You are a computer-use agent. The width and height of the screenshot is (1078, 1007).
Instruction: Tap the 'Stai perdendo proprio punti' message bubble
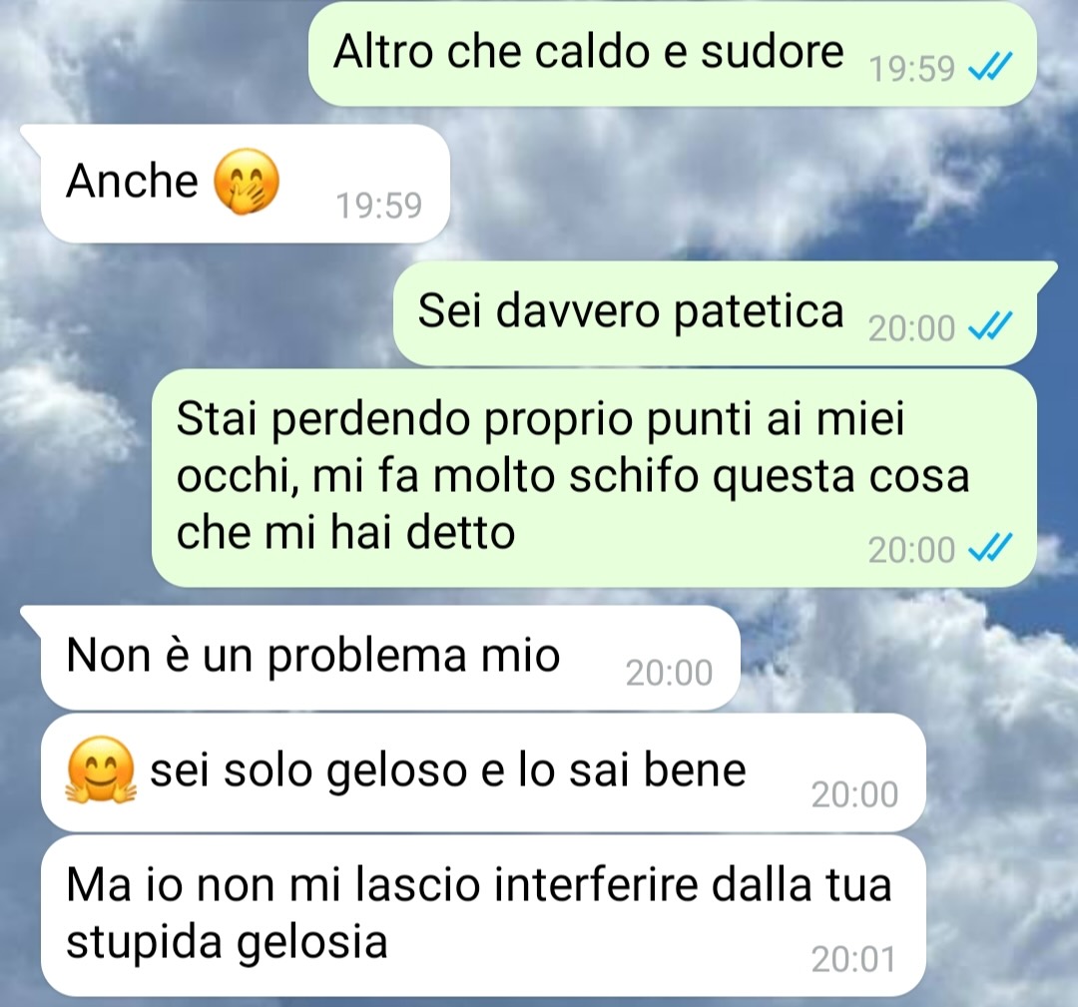[x=594, y=478]
